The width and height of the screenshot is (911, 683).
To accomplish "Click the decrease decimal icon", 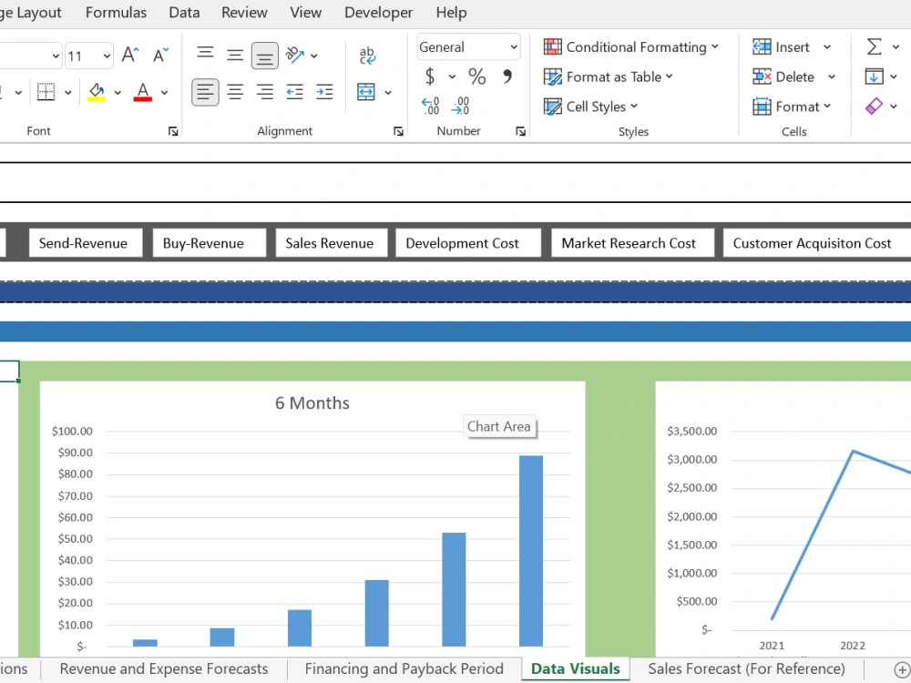I will (x=460, y=106).
